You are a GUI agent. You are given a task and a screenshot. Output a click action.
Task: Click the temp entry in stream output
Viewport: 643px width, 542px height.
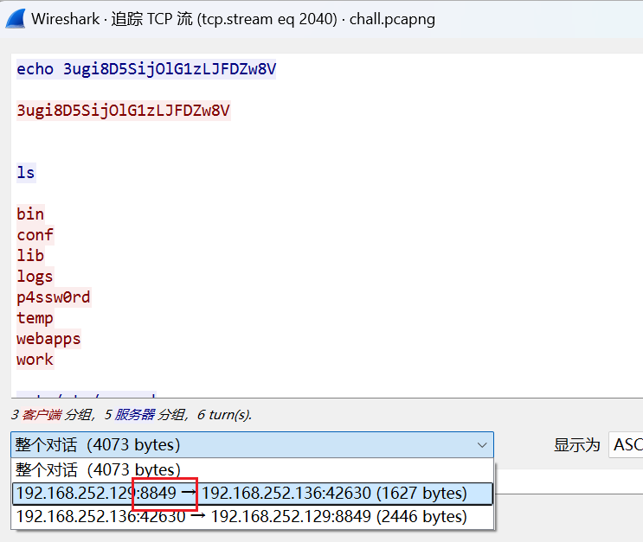point(35,318)
